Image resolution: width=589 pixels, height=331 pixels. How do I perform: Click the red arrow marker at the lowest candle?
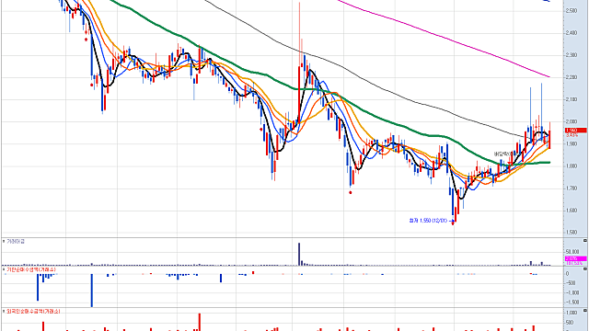(453, 223)
